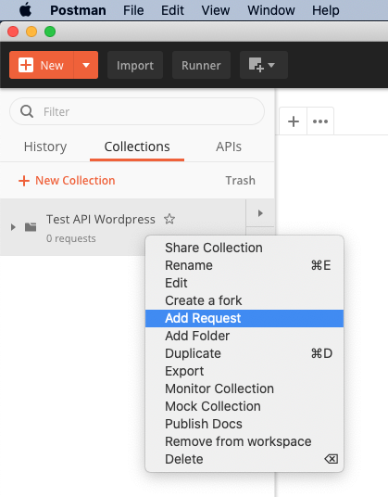Create a New Collection
The height and width of the screenshot is (497, 388).
[x=67, y=181]
